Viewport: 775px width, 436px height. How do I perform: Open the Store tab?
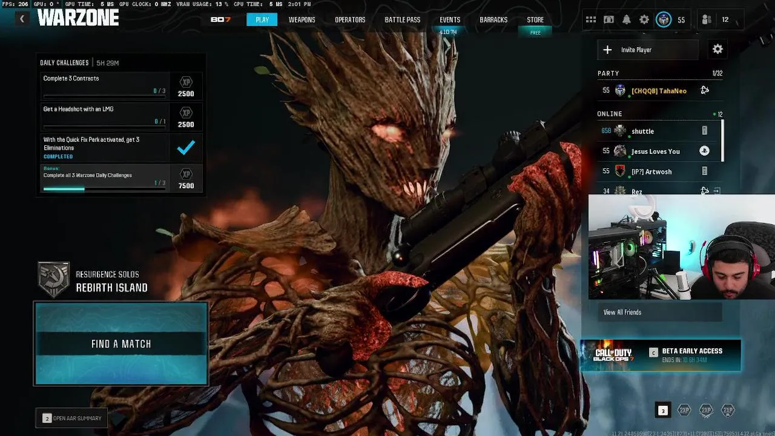535,19
